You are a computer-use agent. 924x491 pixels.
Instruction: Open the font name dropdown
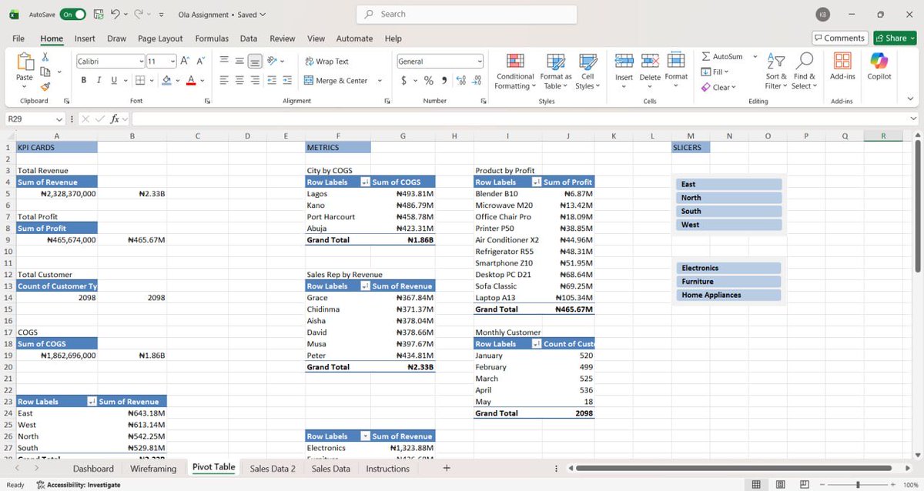(141, 61)
